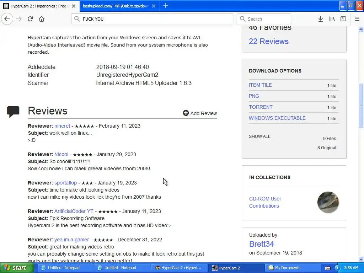Click the Addeddate value 2018-09-19 01:46:40
The width and height of the screenshot is (364, 273).
point(123,67)
